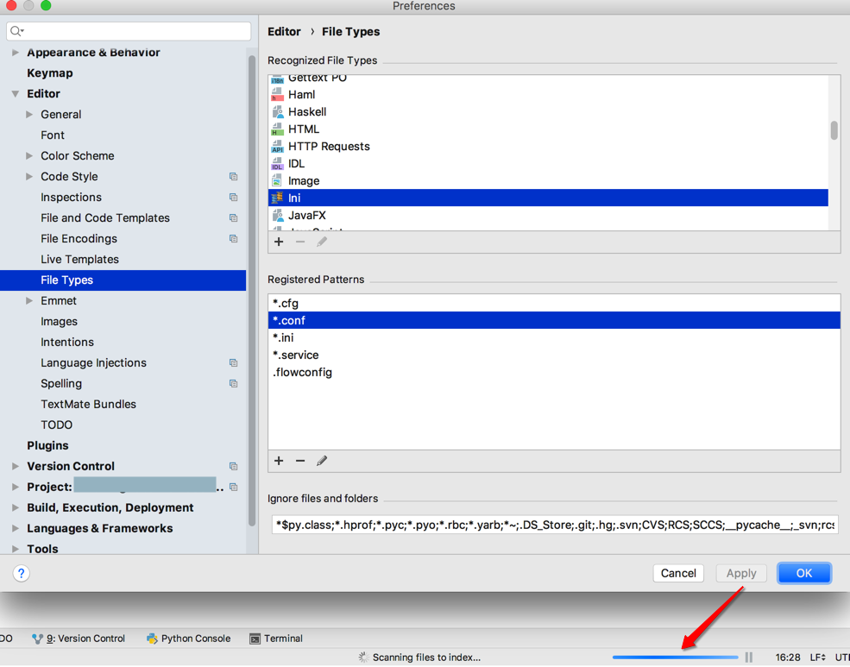Click the indexing progress bar

676,658
